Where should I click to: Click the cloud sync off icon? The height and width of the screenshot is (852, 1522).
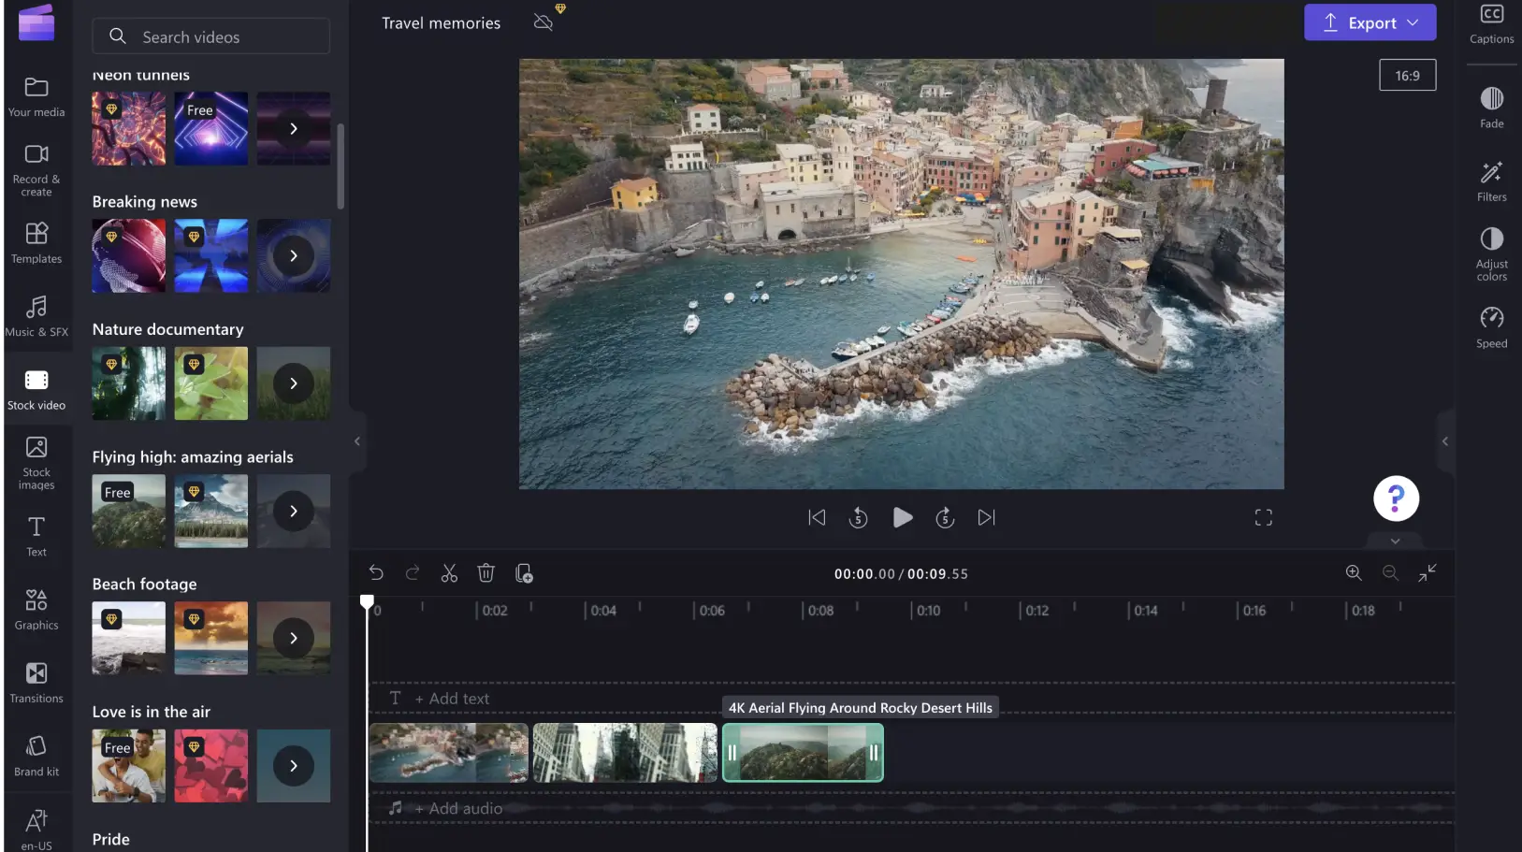pos(543,22)
